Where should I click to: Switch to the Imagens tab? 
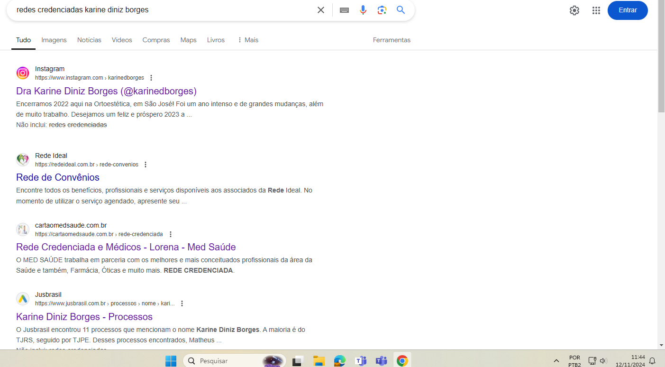[x=54, y=40]
